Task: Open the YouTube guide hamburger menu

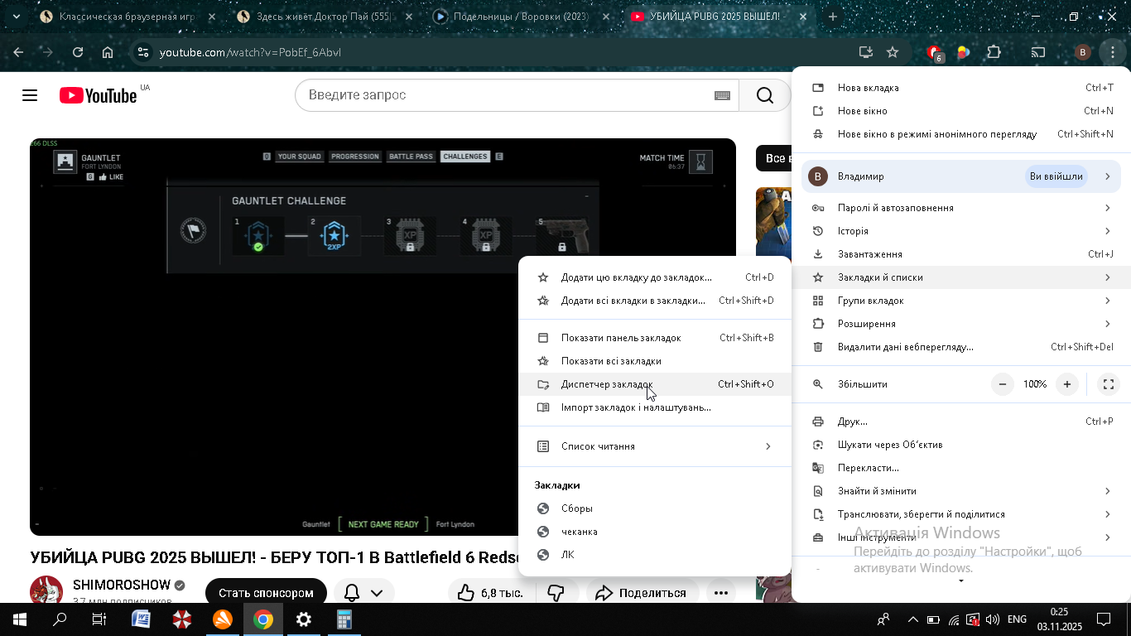Action: pyautogui.click(x=30, y=95)
